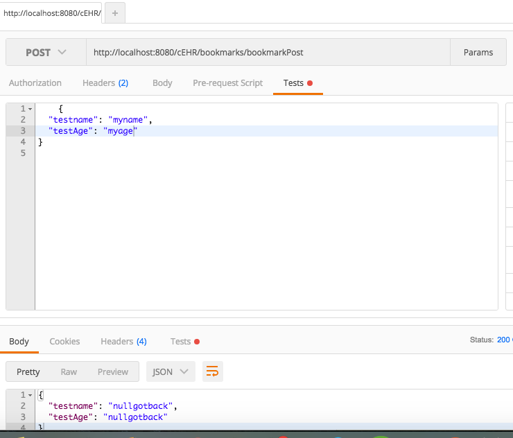This screenshot has height=438, width=513.
Task: Click the Params button
Action: point(478,53)
